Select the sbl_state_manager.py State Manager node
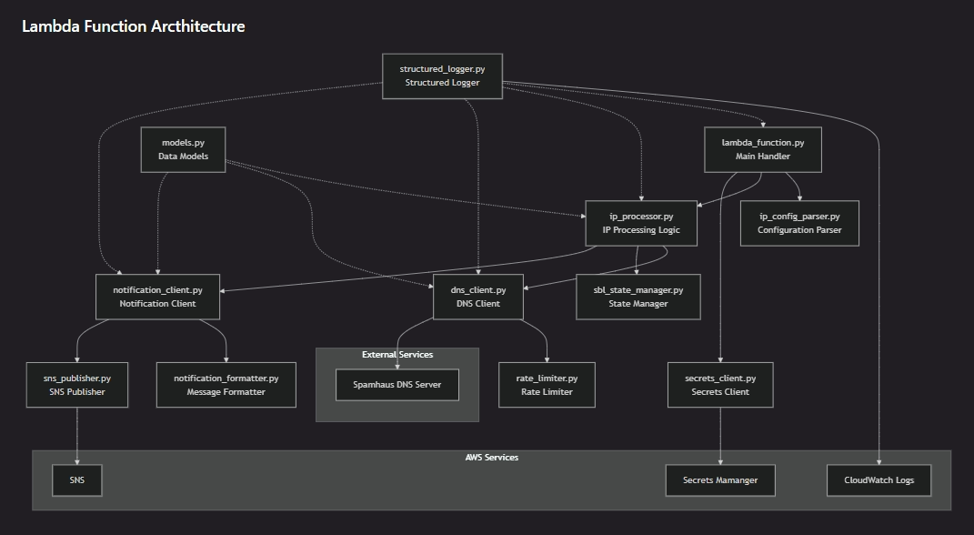The width and height of the screenshot is (974, 535). pyautogui.click(x=638, y=297)
